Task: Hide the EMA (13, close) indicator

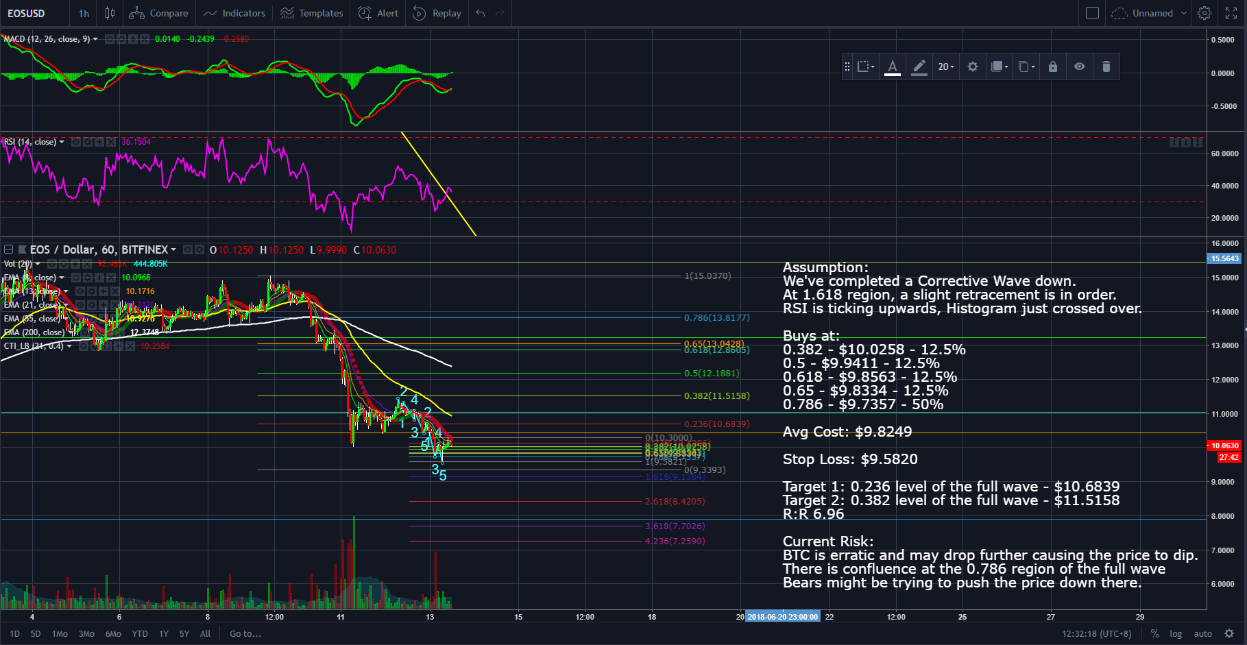Action: (80, 291)
